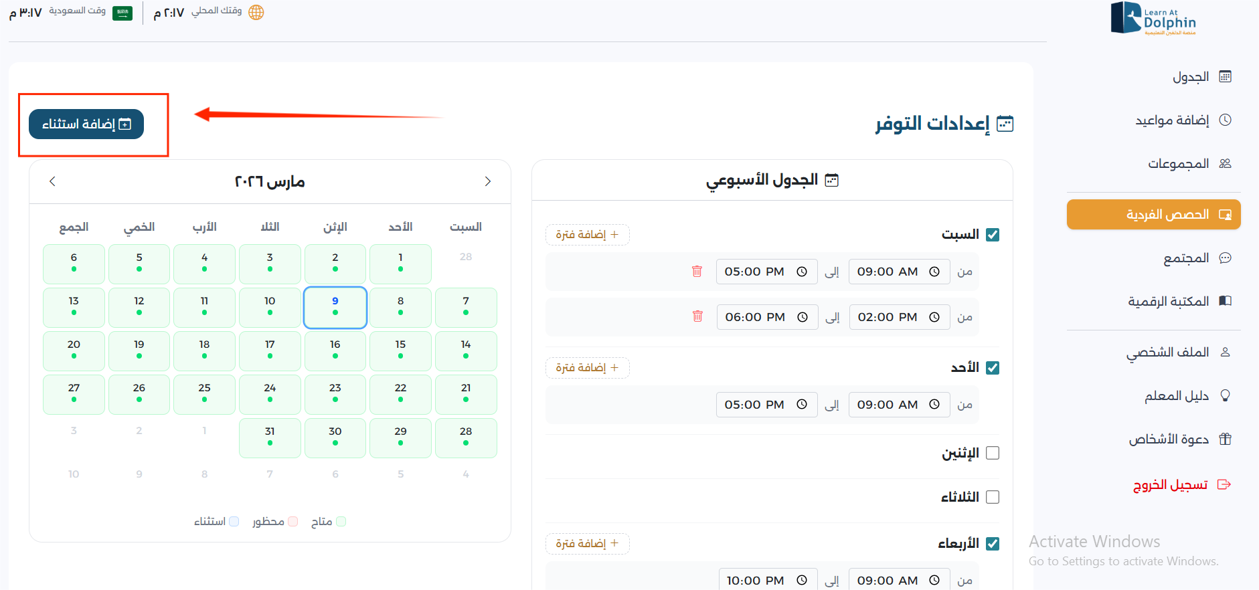Screen dimensions: 1259x590
Task: Click the Learn At Dolphin logo
Action: coord(1153,19)
